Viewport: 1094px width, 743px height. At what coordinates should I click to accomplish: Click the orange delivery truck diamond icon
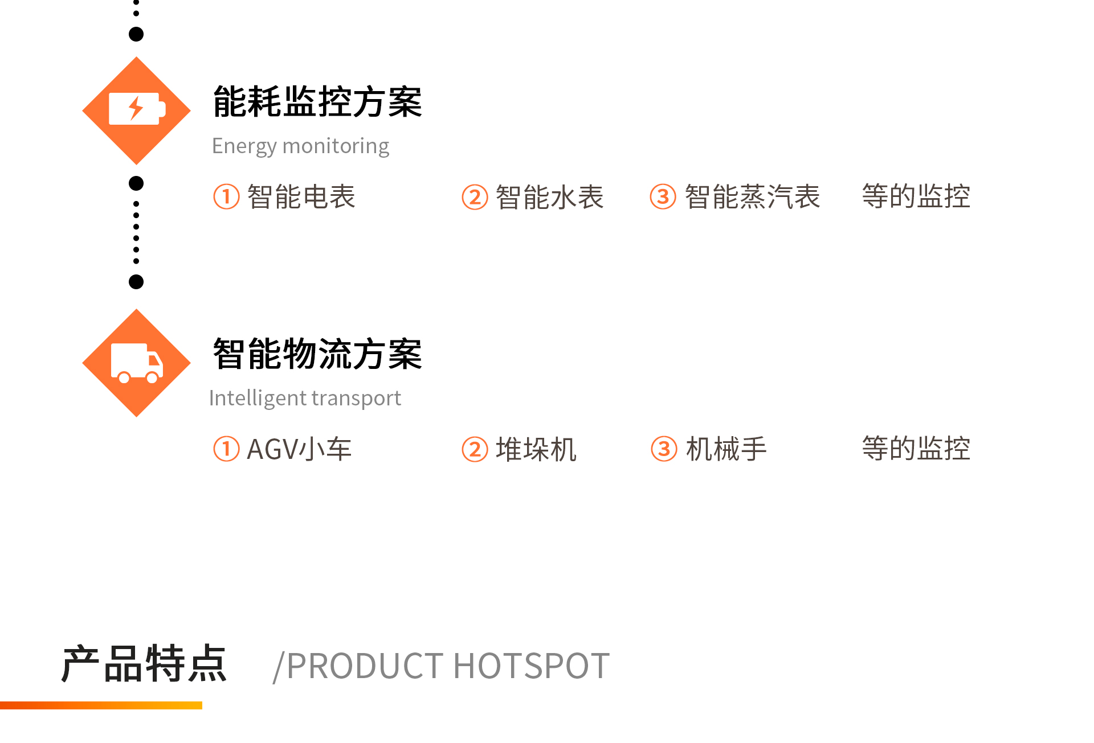click(136, 363)
